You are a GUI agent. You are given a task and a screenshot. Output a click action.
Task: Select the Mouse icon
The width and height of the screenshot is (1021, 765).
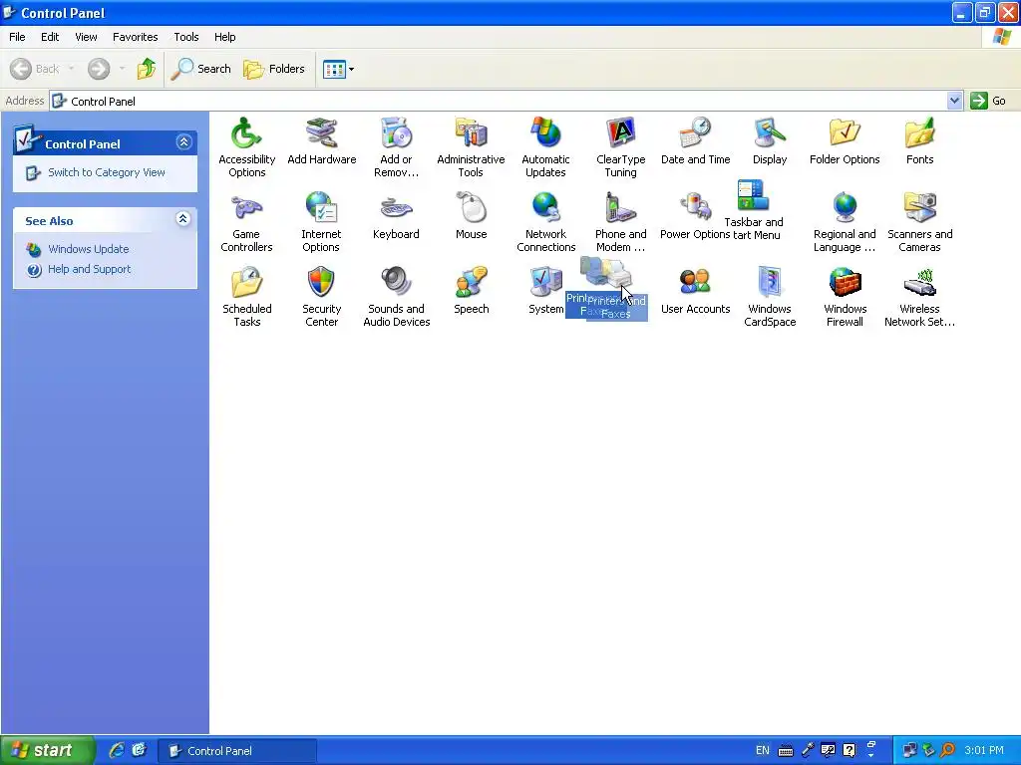point(471,209)
